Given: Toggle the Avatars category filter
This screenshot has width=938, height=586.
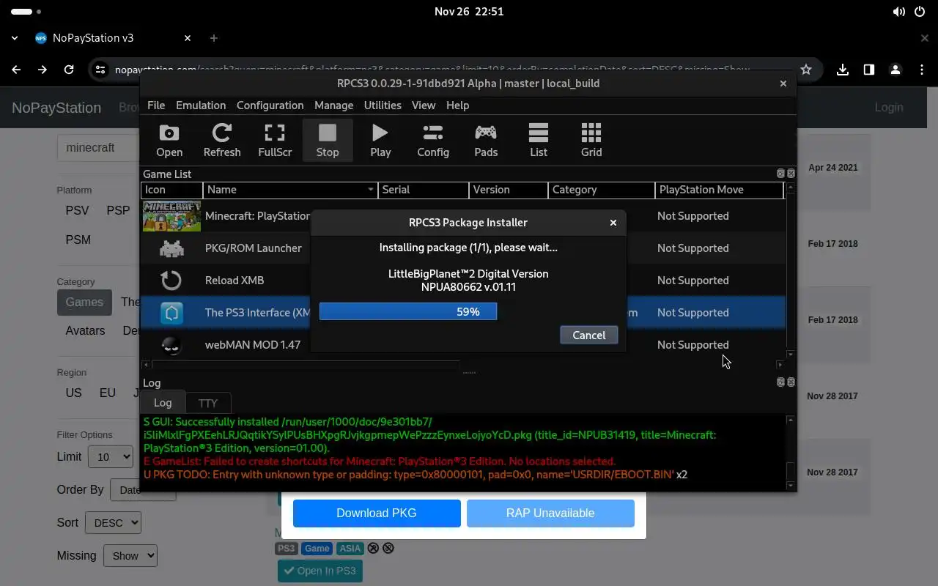Looking at the screenshot, I should point(85,330).
